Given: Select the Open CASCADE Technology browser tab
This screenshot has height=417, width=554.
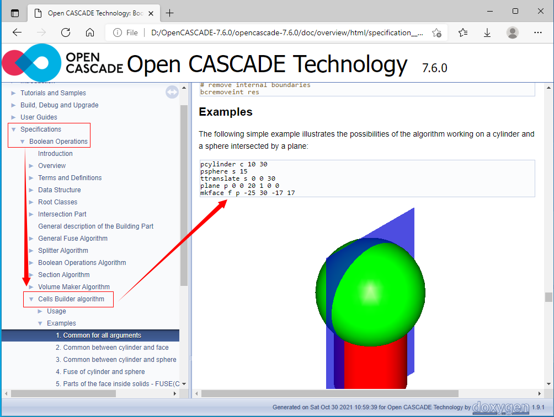Looking at the screenshot, I should coord(94,13).
